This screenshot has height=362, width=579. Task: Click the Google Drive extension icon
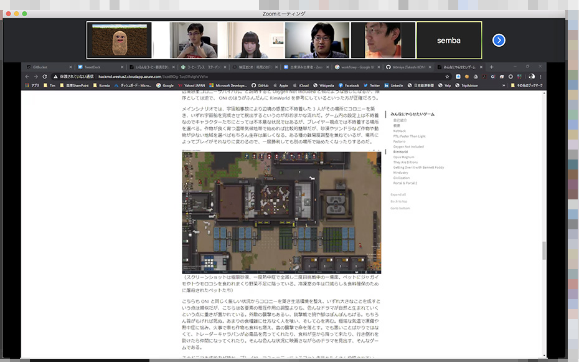[x=476, y=77]
